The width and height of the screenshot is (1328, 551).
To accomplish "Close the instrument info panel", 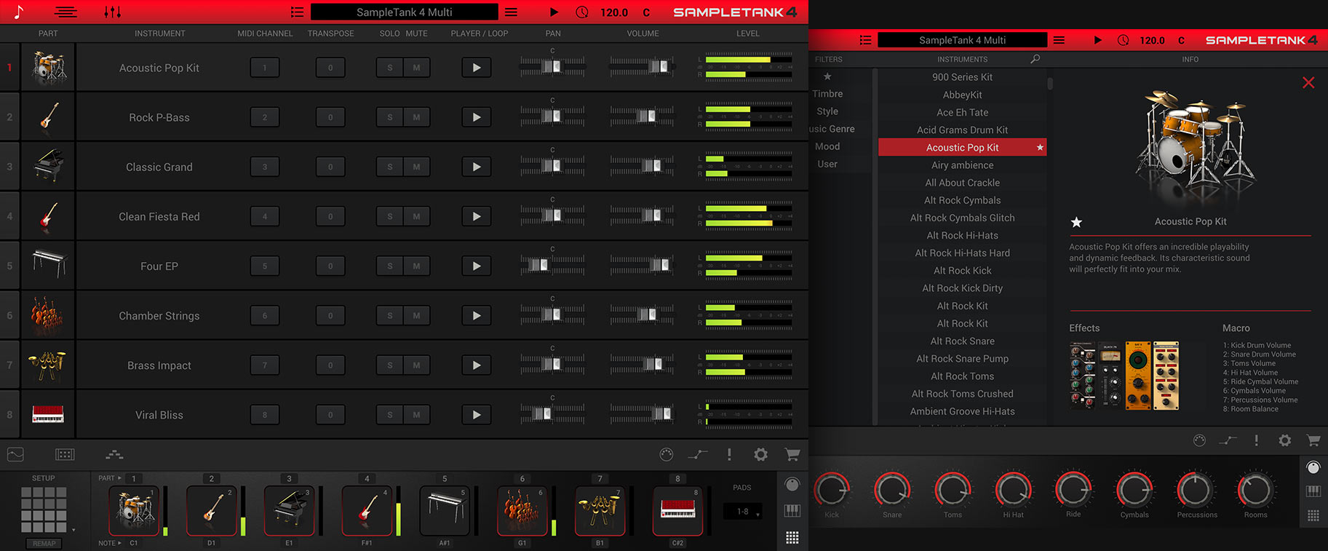I will [1308, 82].
